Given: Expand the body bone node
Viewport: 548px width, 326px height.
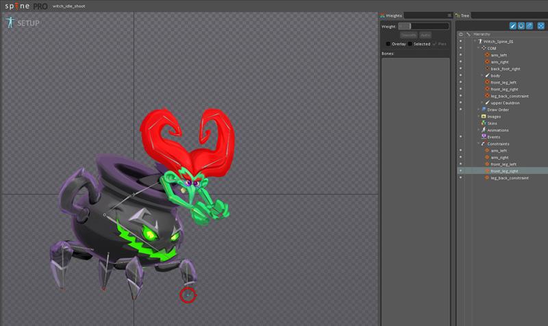Looking at the screenshot, I should [x=482, y=75].
